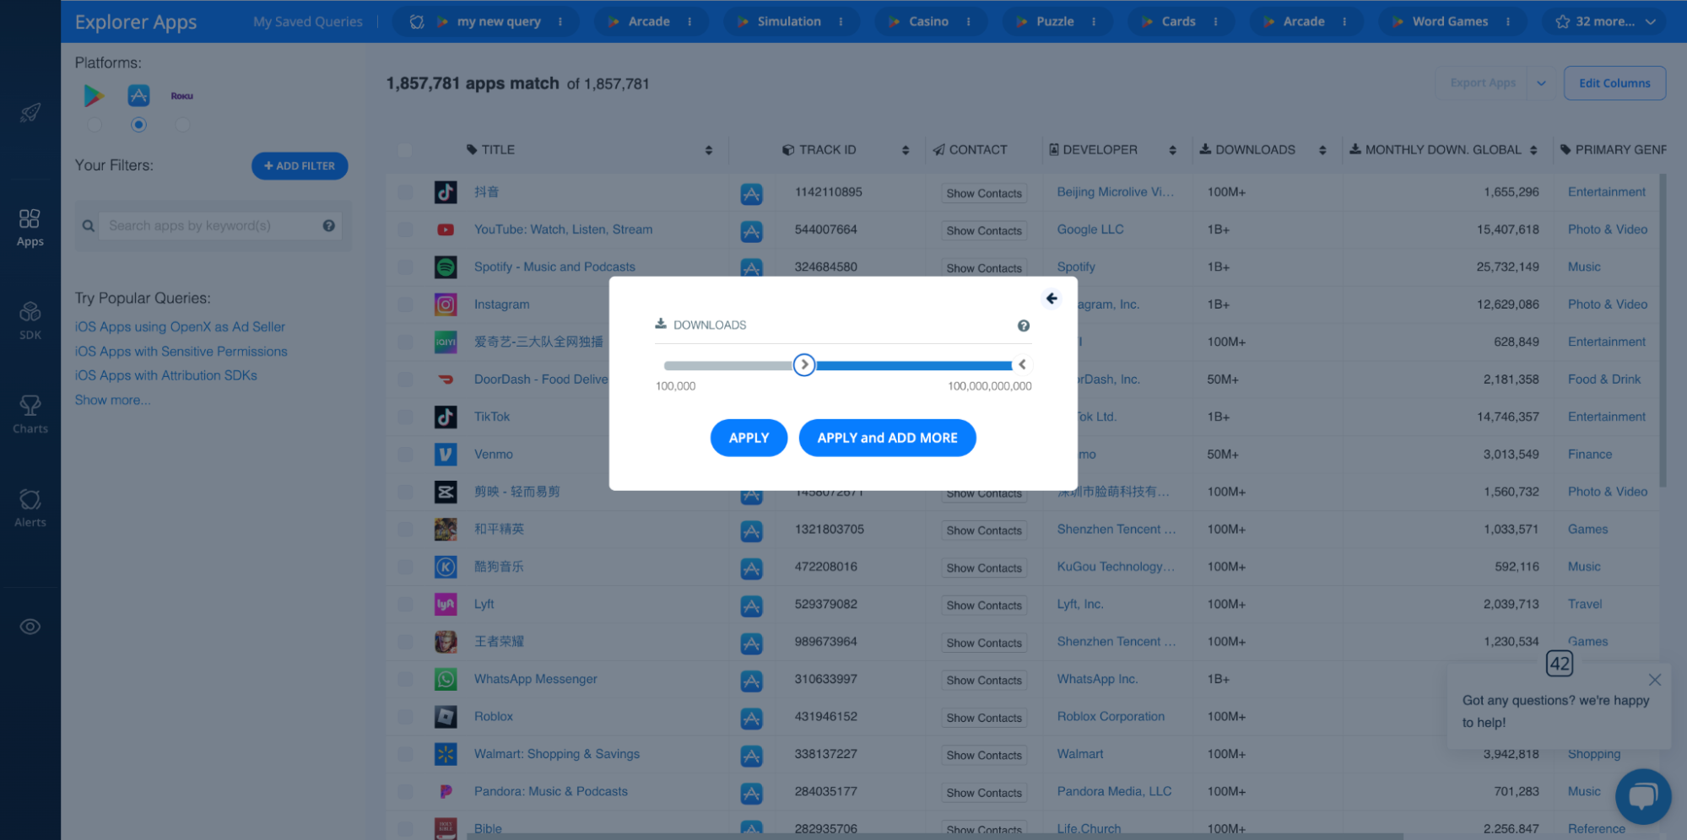This screenshot has width=1687, height=840.
Task: Click the Instagram app icon
Action: 446,304
